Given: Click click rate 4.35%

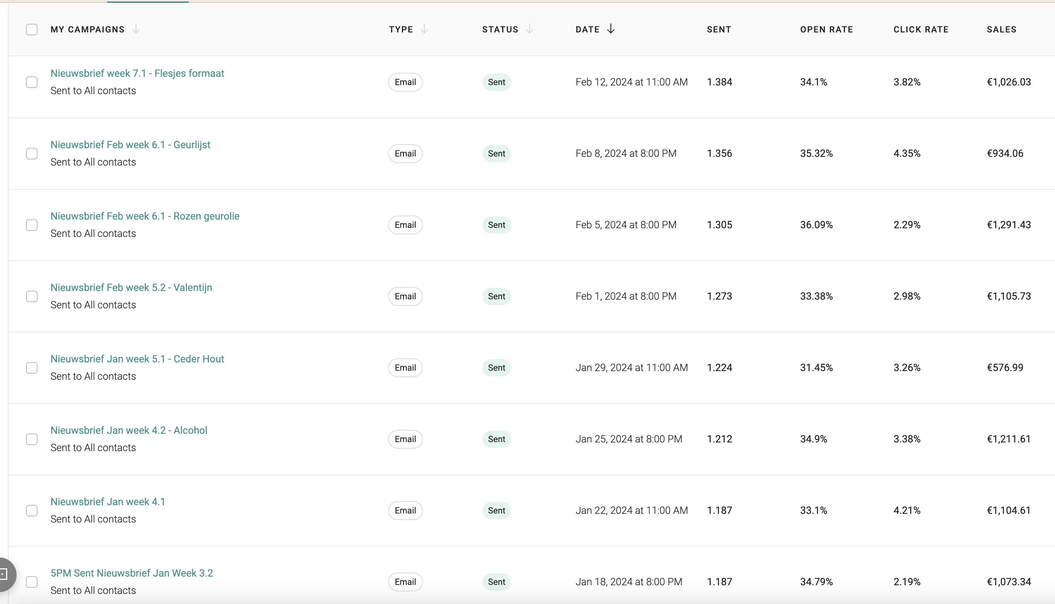Looking at the screenshot, I should 907,154.
